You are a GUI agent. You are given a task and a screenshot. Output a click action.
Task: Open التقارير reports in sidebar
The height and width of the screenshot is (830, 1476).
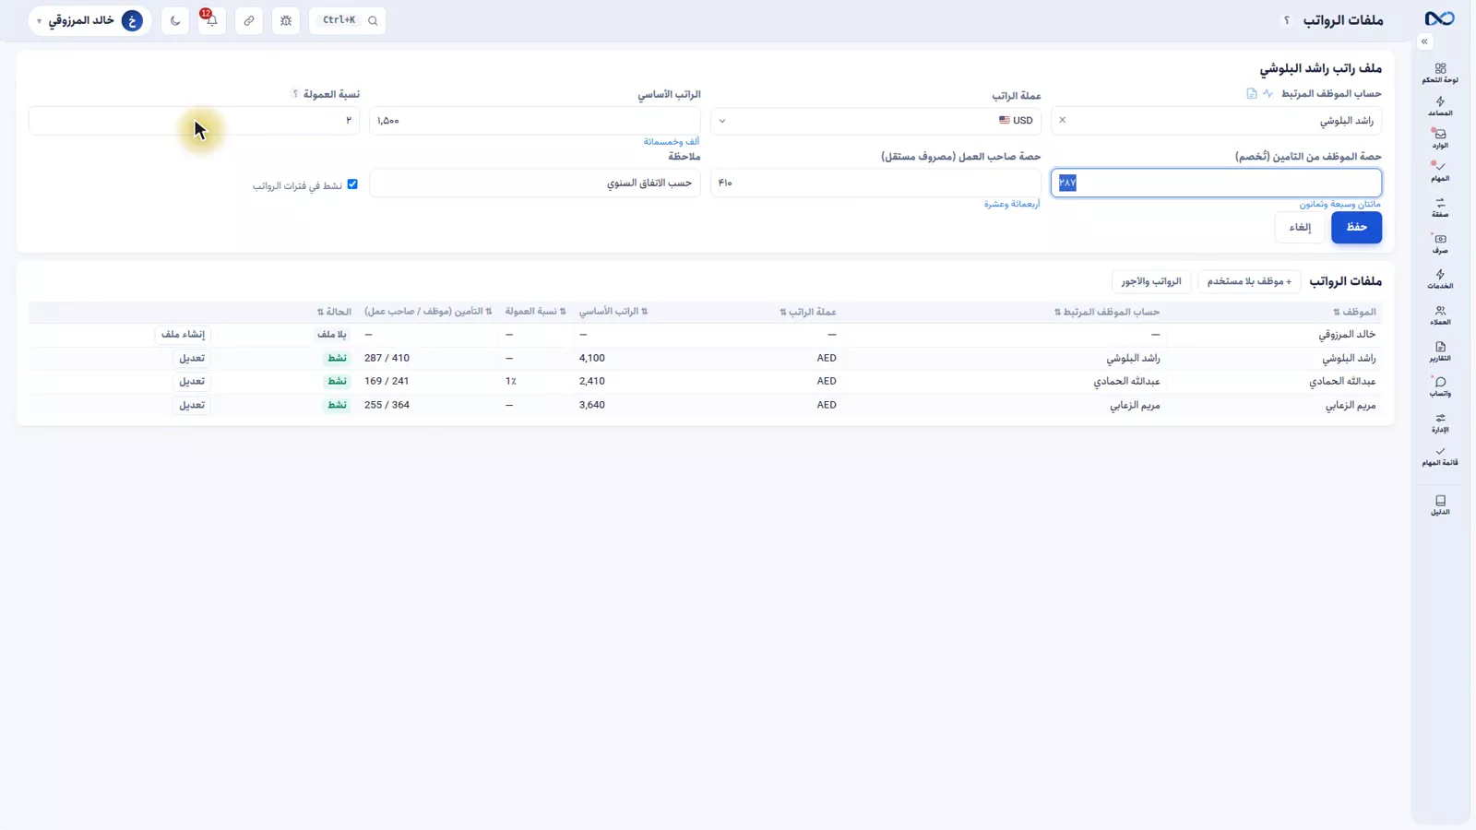click(1440, 351)
